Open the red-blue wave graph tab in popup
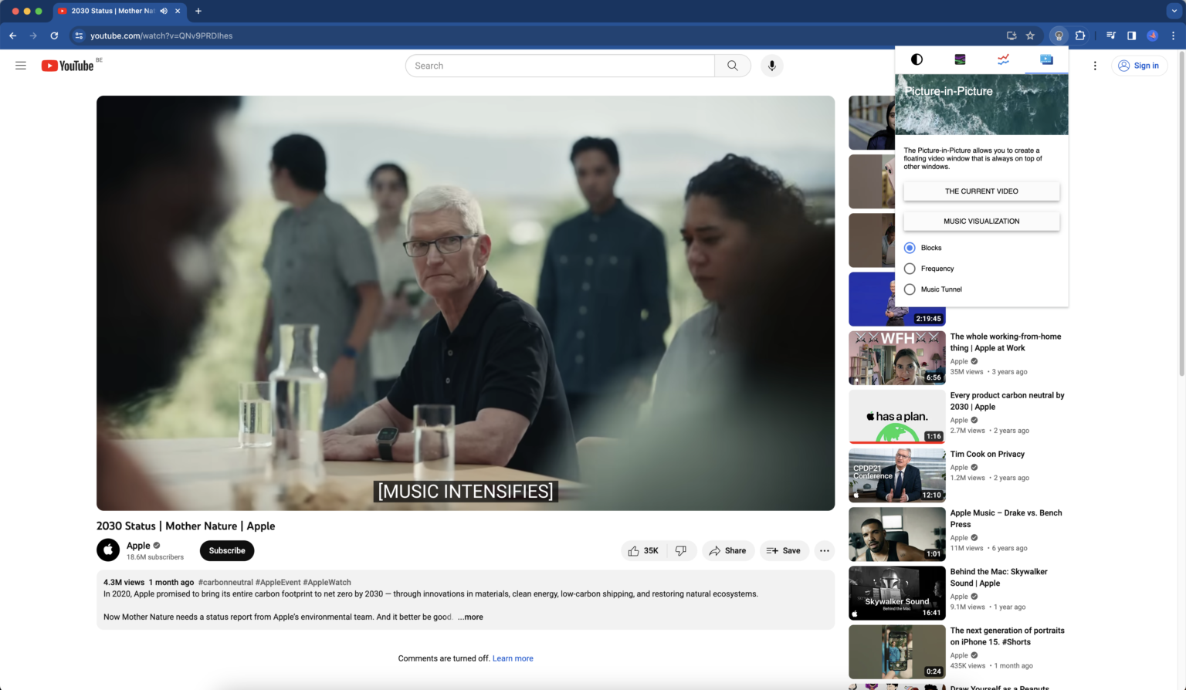This screenshot has height=690, width=1186. coord(1003,59)
